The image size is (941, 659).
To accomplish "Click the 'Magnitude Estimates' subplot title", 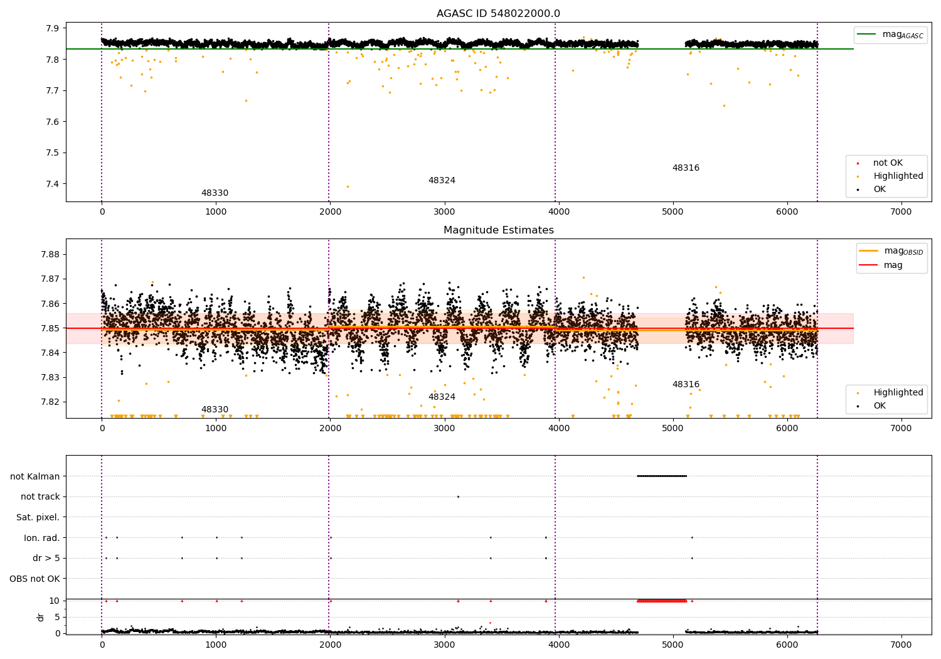I will 498,230.
